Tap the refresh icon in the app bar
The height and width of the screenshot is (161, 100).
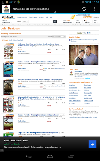click(x=84, y=9)
